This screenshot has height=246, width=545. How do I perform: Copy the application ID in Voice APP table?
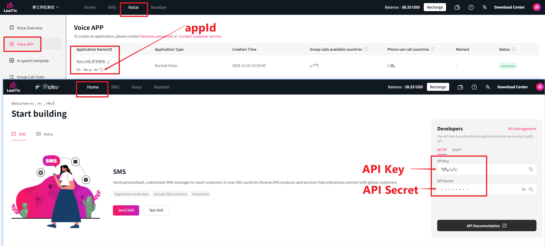[x=101, y=69]
